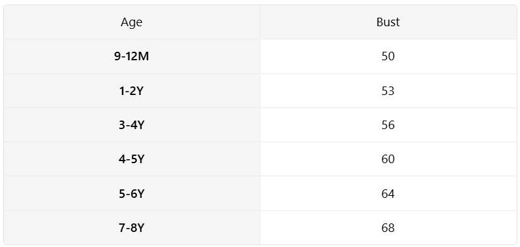
Task: Select the 5-6Y age row label
Action: [x=132, y=194]
